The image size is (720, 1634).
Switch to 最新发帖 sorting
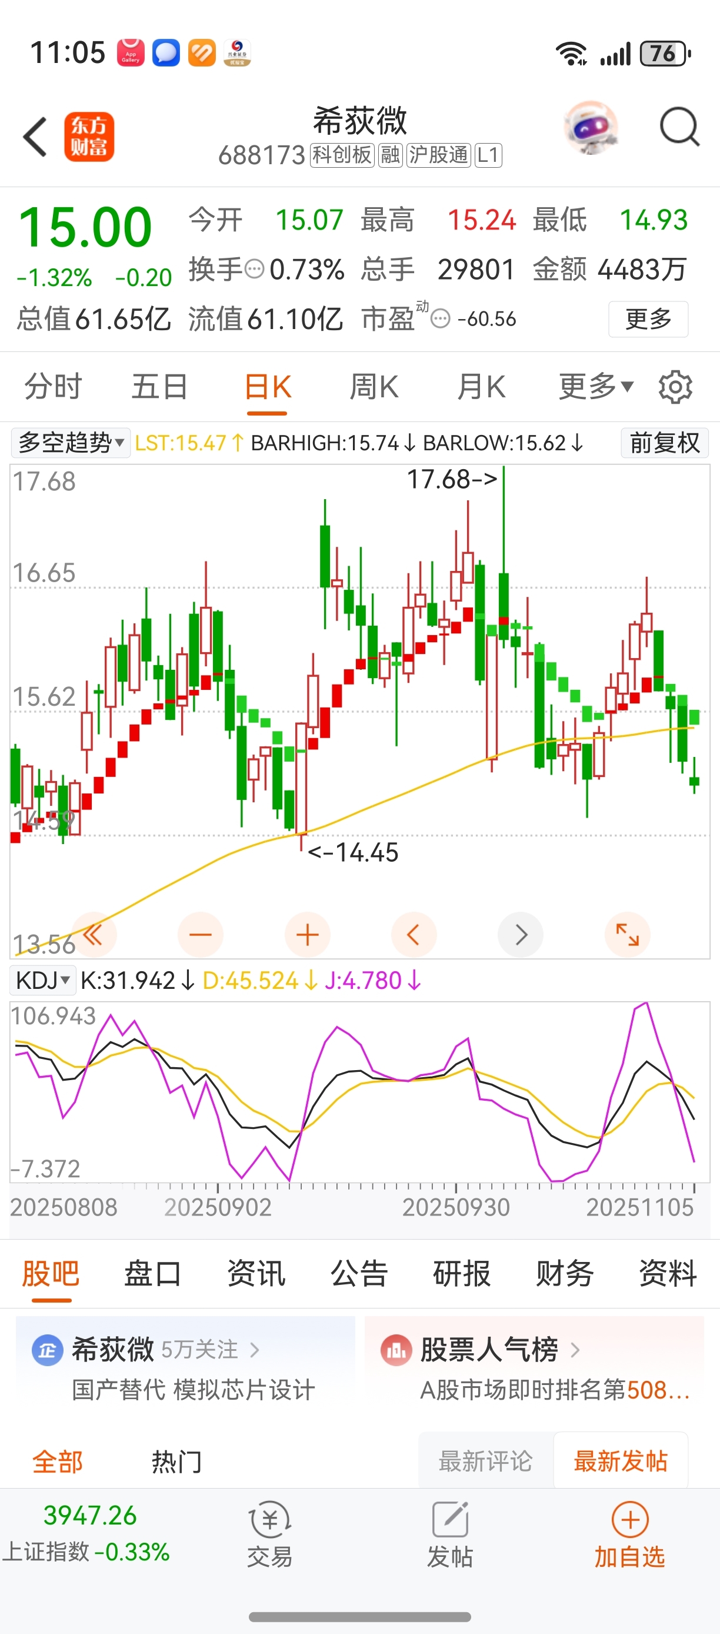pyautogui.click(x=621, y=1461)
